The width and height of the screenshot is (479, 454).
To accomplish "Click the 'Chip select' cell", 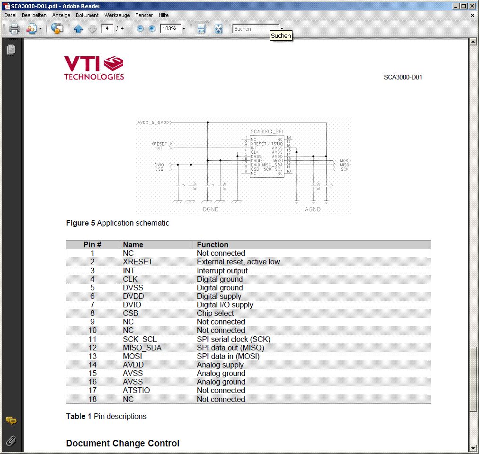I will tap(215, 313).
